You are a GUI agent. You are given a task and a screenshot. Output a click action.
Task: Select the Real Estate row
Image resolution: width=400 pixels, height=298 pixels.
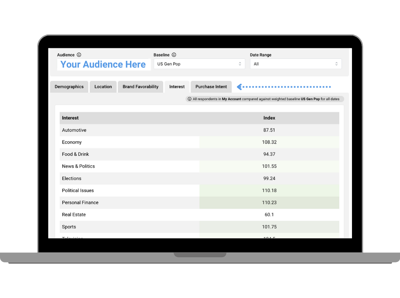160,214
